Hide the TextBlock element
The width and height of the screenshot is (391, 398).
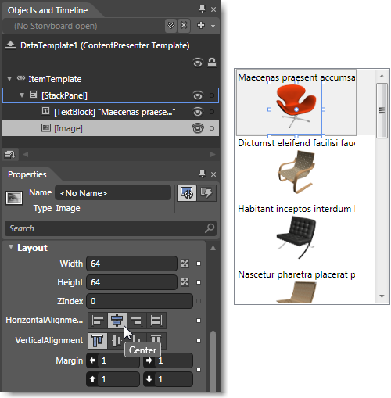(x=198, y=112)
